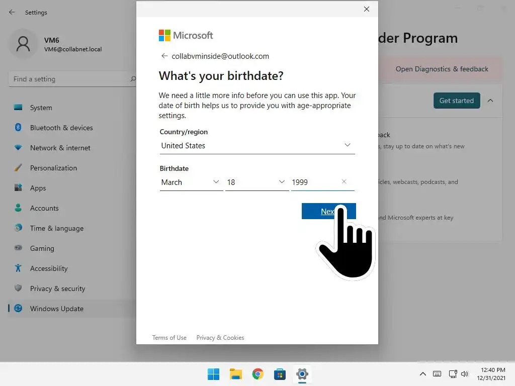515x386 pixels.
Task: Select Windows Update in the sidebar
Action: [x=72, y=309]
